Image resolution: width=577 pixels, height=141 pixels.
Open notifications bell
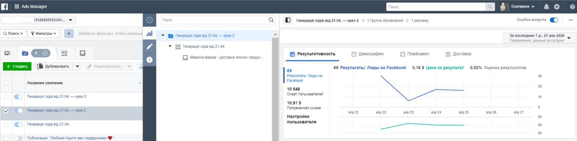click(x=546, y=7)
